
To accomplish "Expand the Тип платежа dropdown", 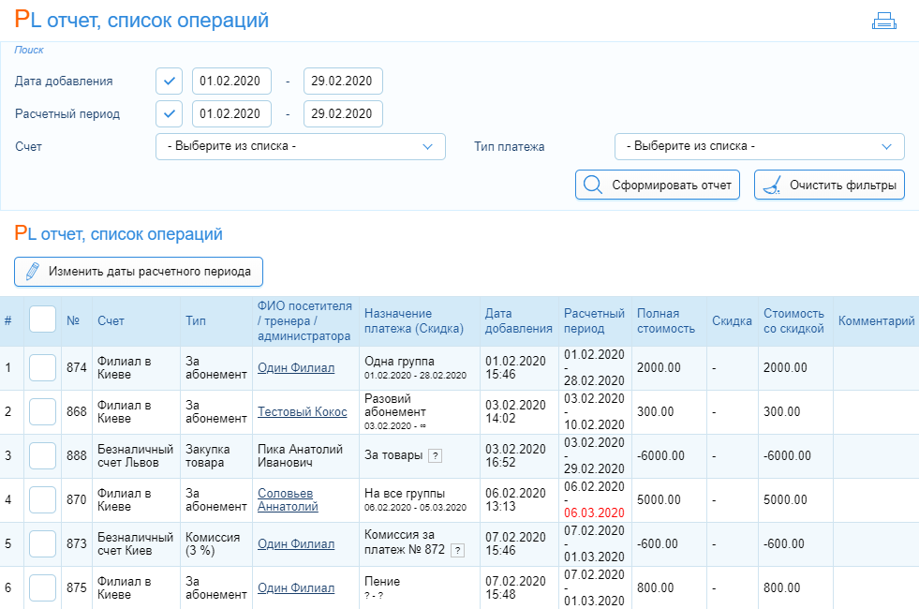I will 759,146.
